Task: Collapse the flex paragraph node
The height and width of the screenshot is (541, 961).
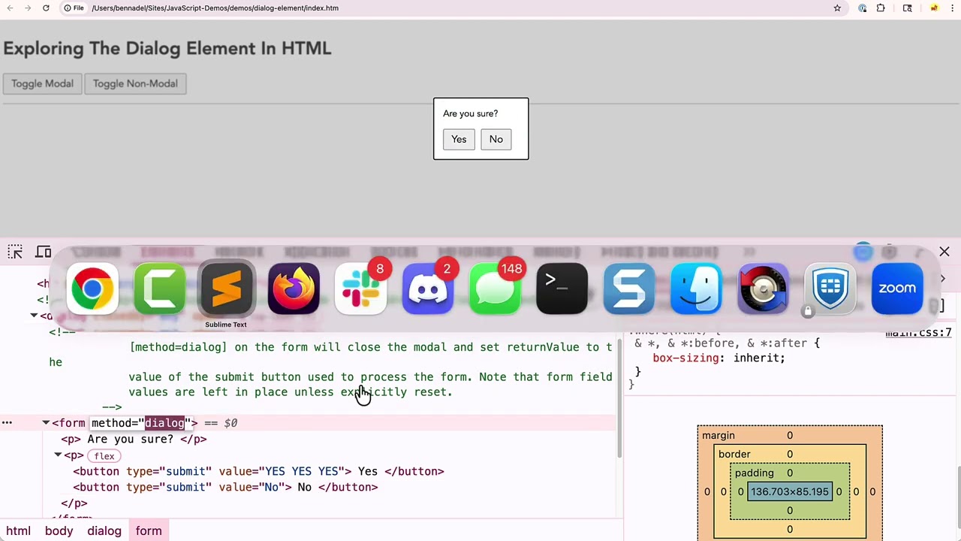Action: [58, 455]
